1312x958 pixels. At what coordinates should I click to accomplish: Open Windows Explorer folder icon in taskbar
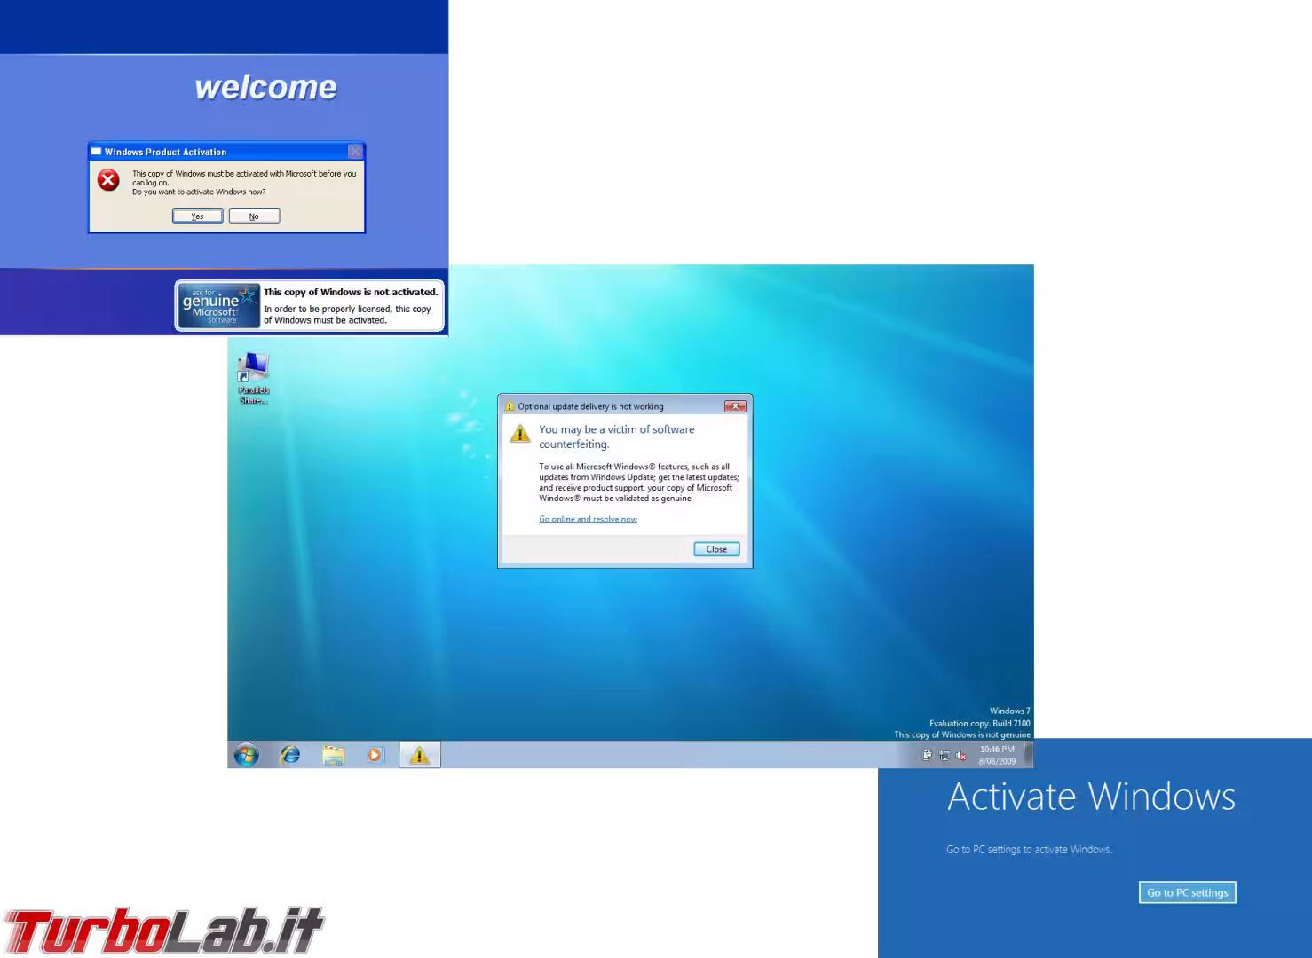[x=333, y=755]
